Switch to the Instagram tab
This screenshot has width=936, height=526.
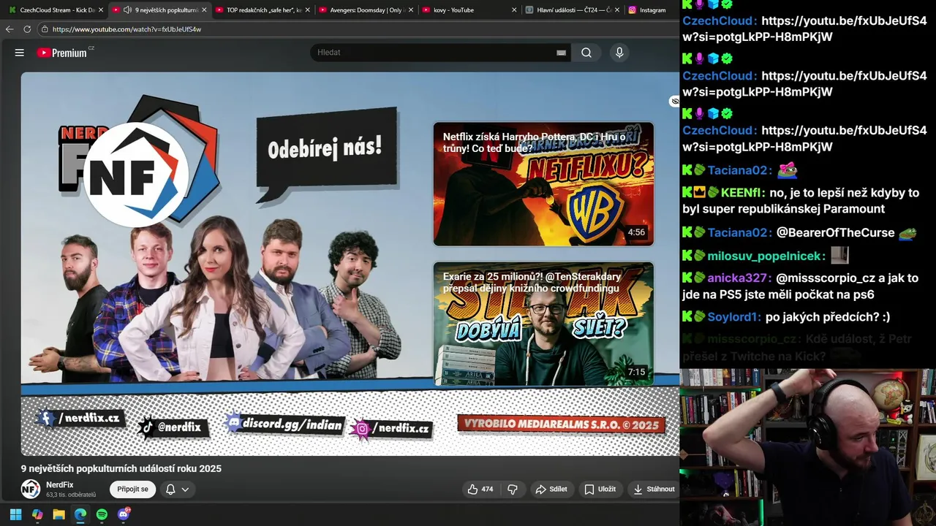pos(648,10)
